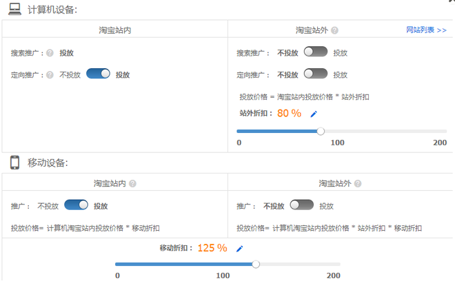455x281 pixels.
Task: Click help icon beside computer 搜索推广 站内 label
Action: click(x=50, y=52)
